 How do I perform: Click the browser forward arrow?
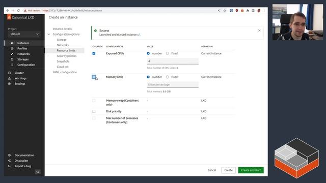13,10
